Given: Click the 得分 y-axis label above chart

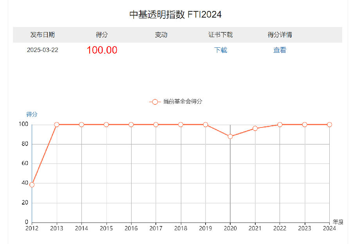Looking at the screenshot, I should point(32,114).
